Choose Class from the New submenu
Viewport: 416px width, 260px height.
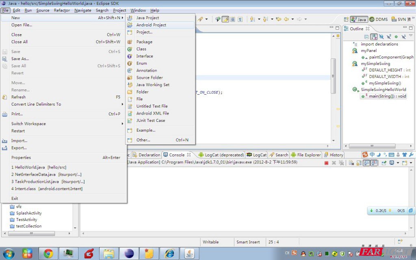click(x=160, y=49)
